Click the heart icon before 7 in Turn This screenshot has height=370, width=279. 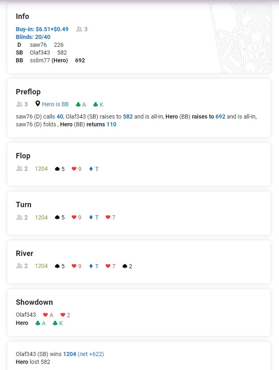108,217
